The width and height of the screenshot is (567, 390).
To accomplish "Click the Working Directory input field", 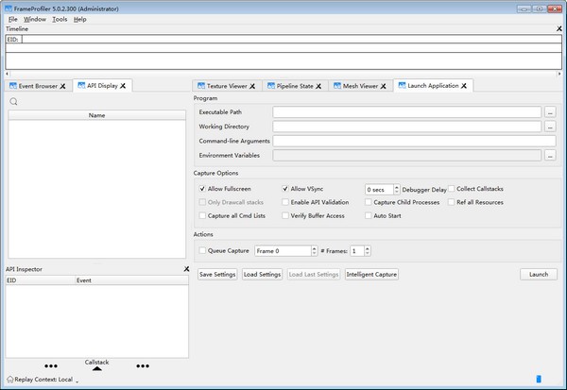I will point(406,127).
